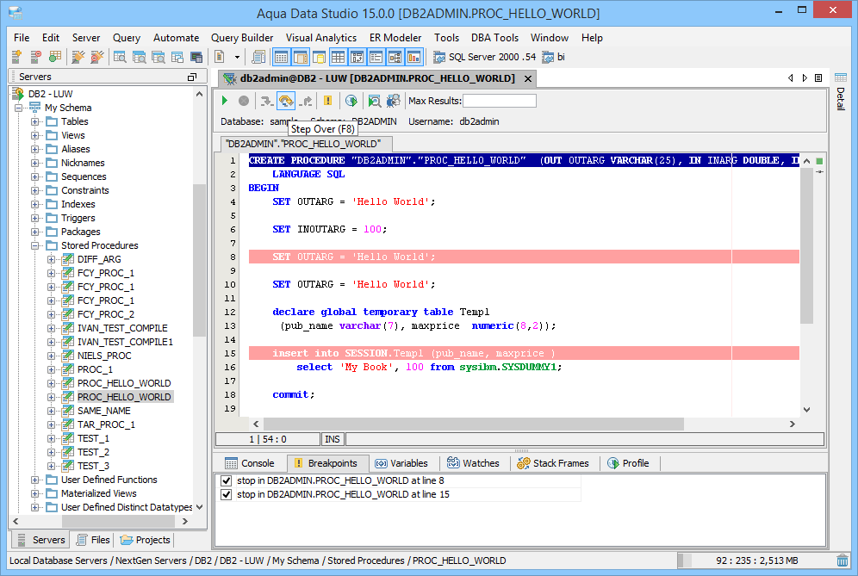Image resolution: width=858 pixels, height=576 pixels.
Task: Click the Step Over debugger icon
Action: [286, 101]
